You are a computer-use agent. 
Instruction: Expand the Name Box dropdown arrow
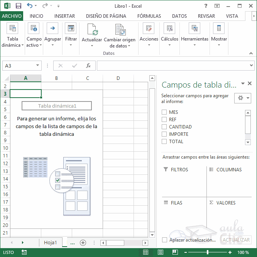pos(37,66)
